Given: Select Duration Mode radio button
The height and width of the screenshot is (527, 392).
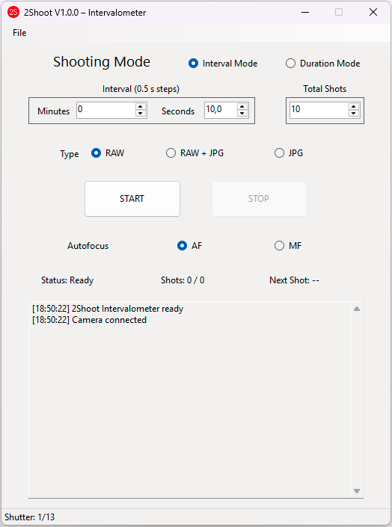Looking at the screenshot, I should tap(290, 64).
